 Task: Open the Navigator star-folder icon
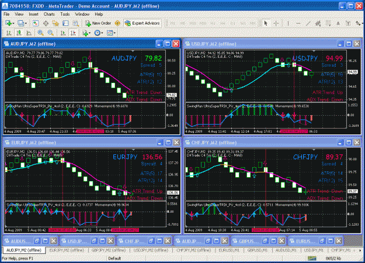(x=55, y=23)
